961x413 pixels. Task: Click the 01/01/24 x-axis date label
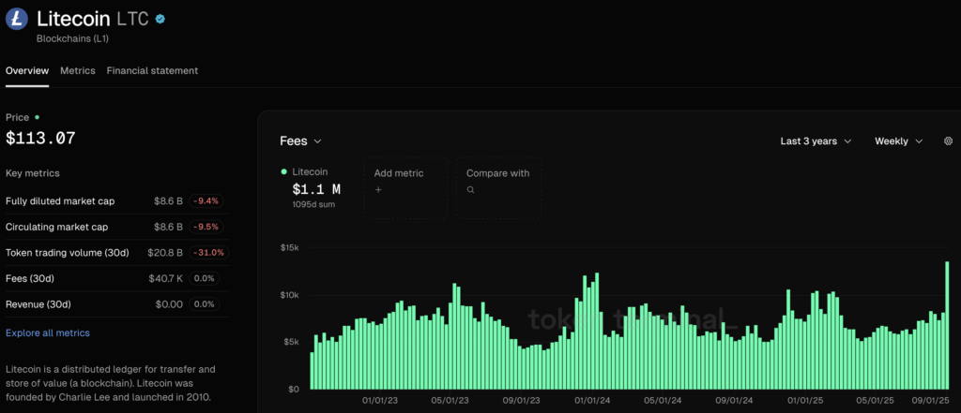[593, 401]
